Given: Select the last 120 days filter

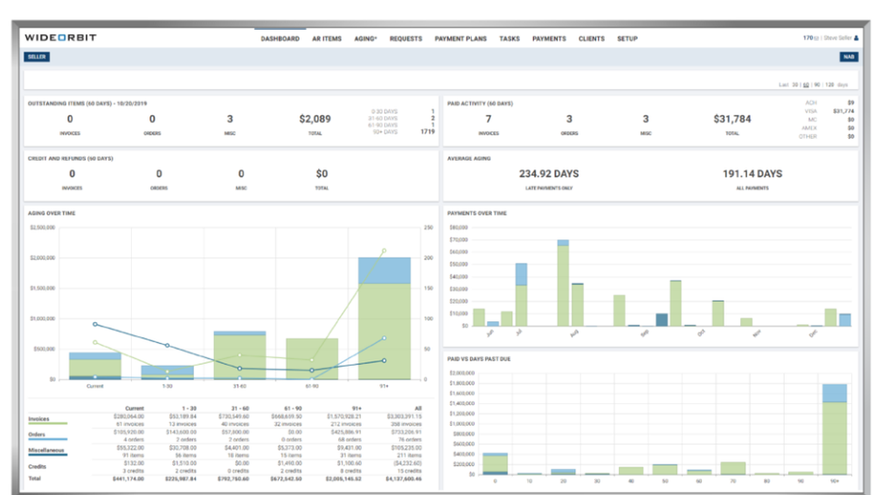Looking at the screenshot, I should pyautogui.click(x=829, y=85).
